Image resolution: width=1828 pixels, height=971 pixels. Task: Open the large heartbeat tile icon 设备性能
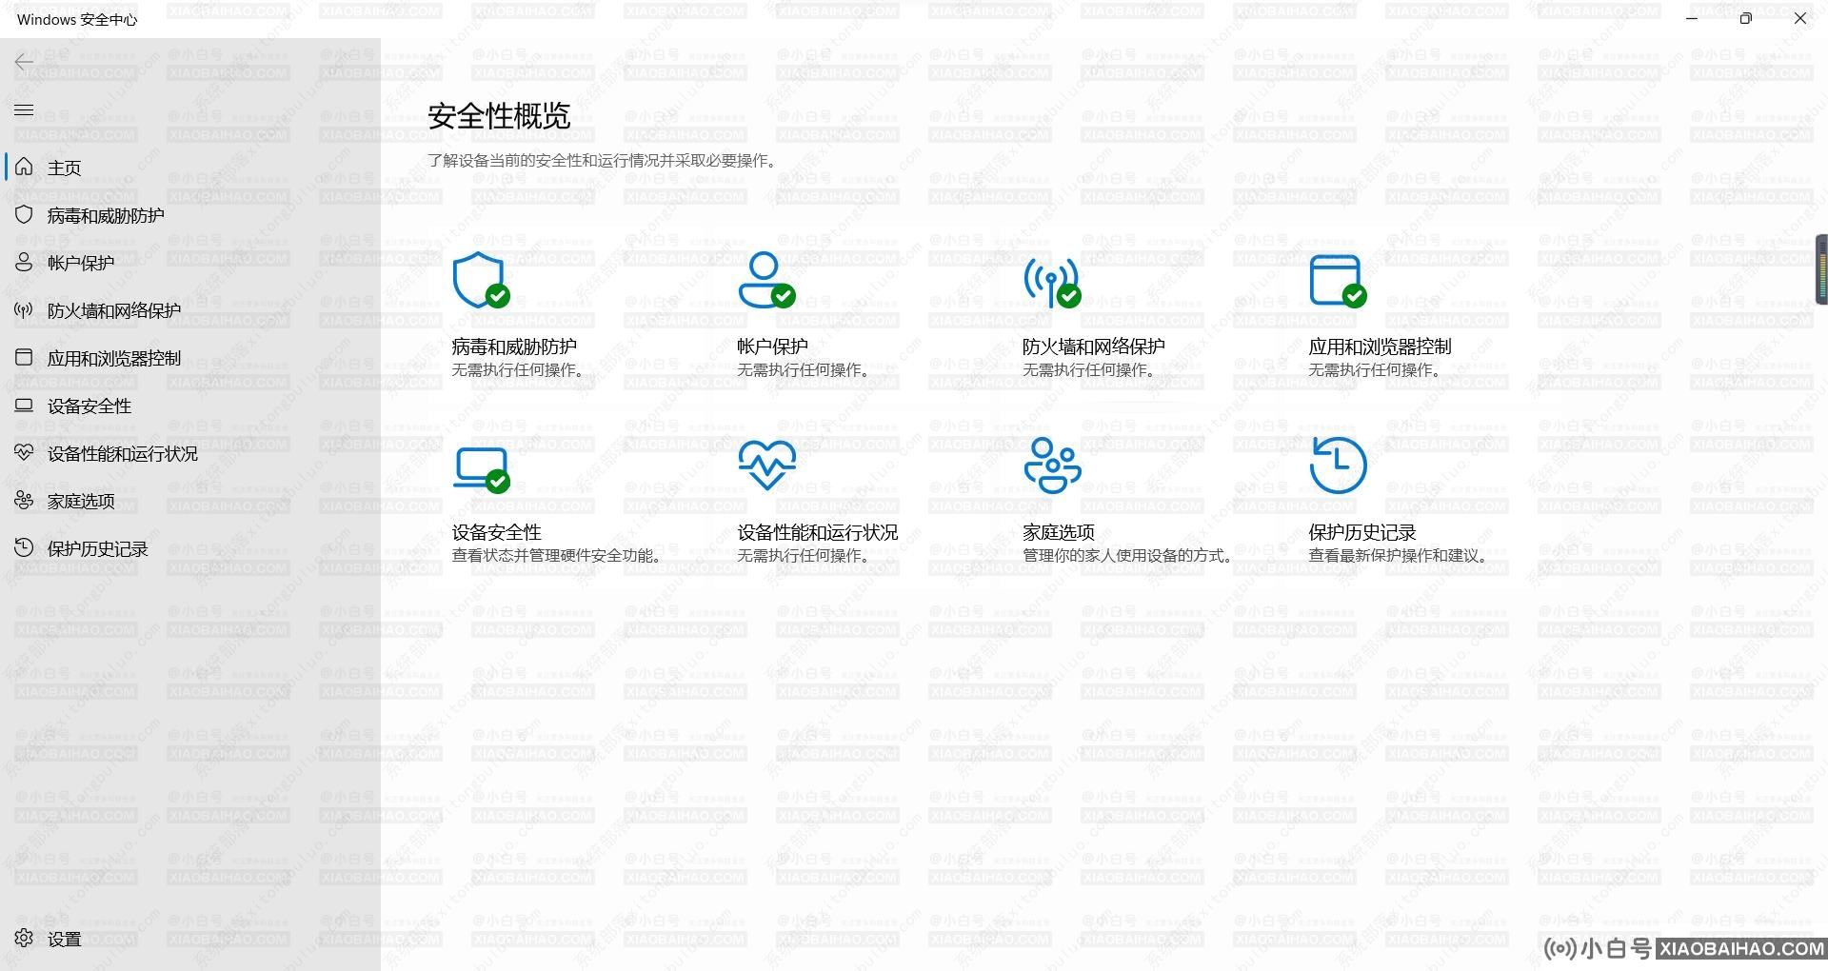(x=766, y=465)
